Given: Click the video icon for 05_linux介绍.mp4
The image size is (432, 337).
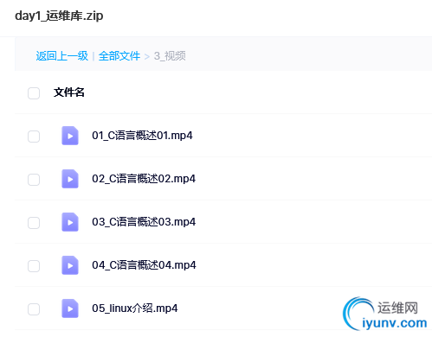Looking at the screenshot, I should point(70,308).
